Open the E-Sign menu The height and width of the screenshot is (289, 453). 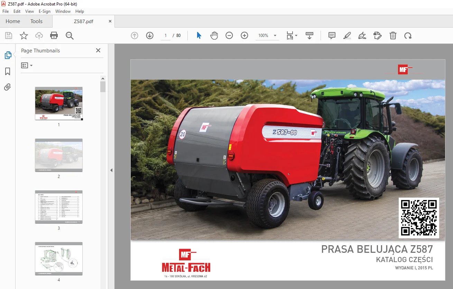tap(45, 11)
